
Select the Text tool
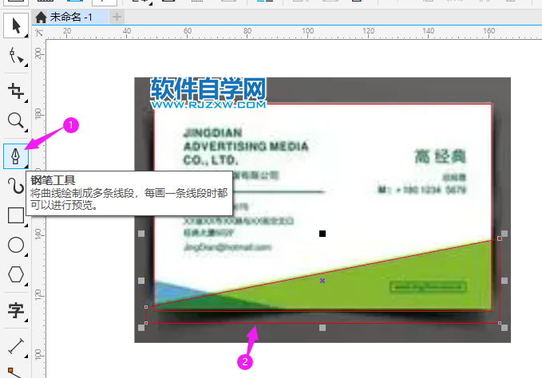point(15,311)
